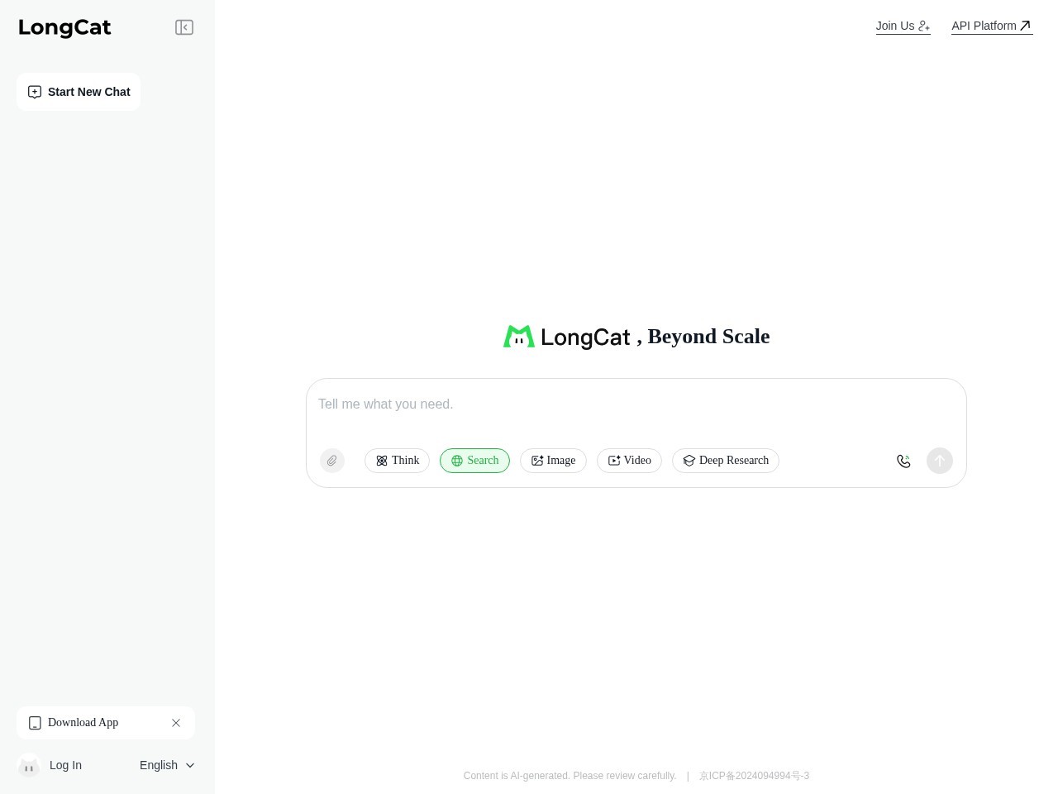Image resolution: width=1058 pixels, height=794 pixels.
Task: Toggle the Search mode off
Action: (474, 461)
